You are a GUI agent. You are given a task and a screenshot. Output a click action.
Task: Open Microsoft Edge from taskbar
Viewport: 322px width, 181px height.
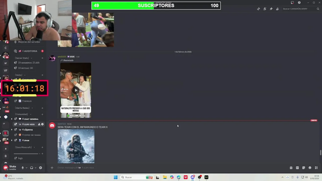pos(179,177)
